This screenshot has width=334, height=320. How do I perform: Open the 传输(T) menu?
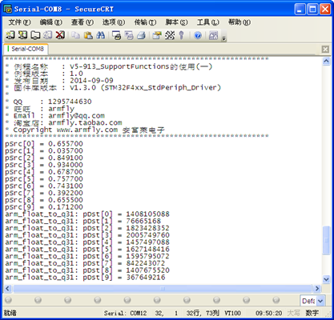(145, 22)
